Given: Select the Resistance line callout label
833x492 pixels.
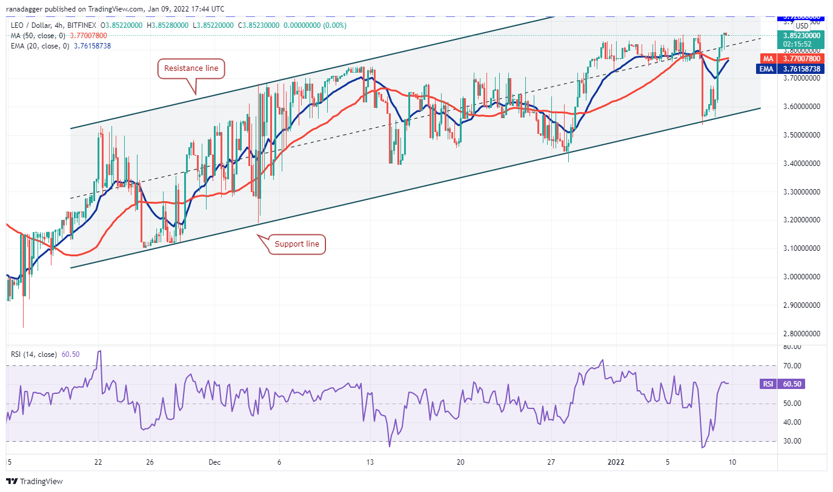Looking at the screenshot, I should click(191, 68).
